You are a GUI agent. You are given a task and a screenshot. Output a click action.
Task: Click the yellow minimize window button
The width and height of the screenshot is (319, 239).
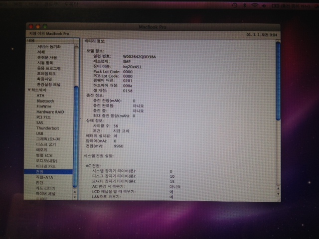click(37, 25)
